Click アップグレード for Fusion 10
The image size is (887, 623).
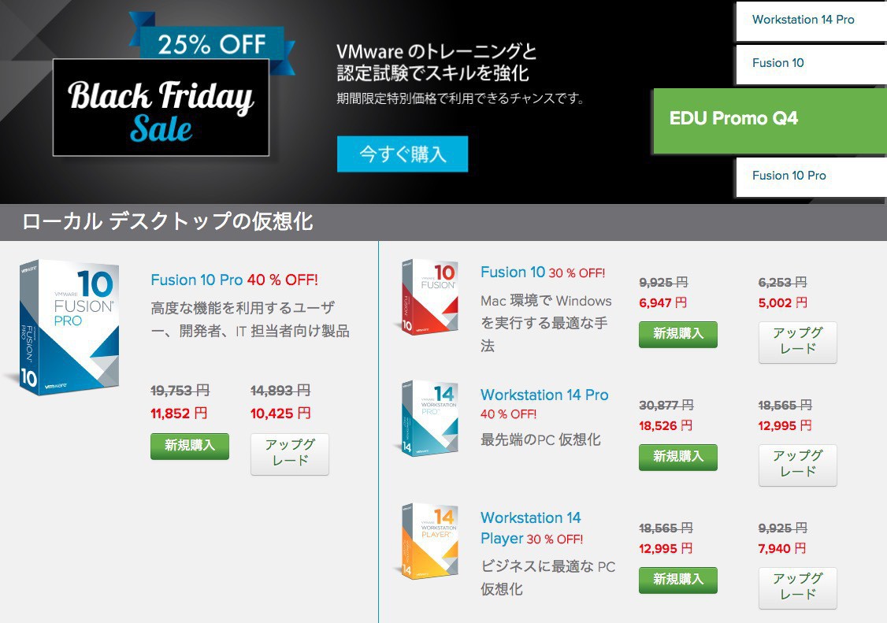(797, 342)
